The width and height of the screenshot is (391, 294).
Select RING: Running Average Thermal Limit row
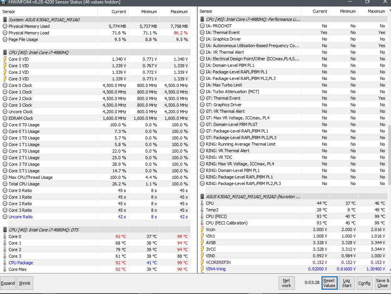click(x=293, y=144)
